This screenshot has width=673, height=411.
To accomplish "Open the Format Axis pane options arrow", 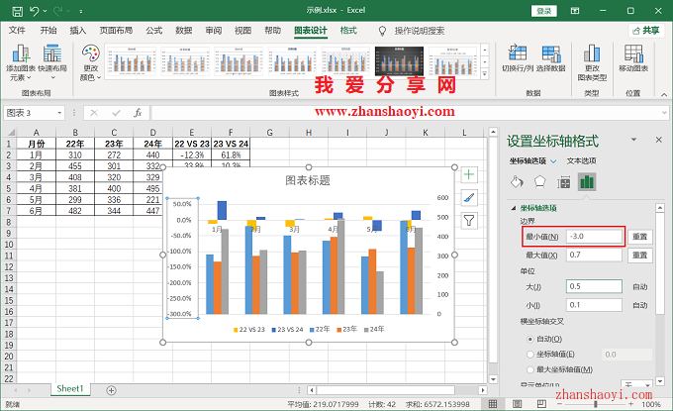I will click(x=633, y=140).
